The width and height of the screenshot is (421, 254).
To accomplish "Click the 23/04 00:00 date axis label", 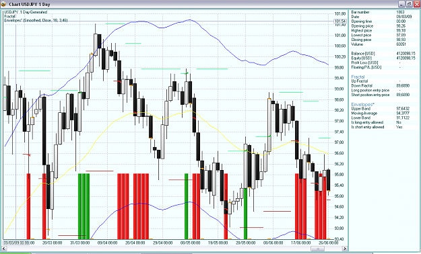I will click(162, 243).
